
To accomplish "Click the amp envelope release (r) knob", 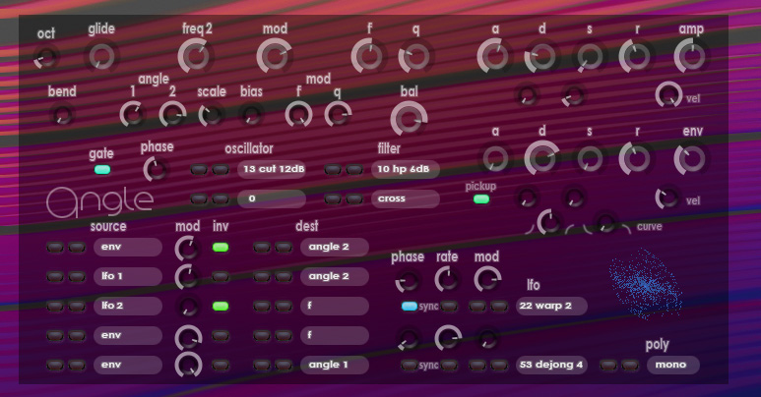I will pos(636,56).
